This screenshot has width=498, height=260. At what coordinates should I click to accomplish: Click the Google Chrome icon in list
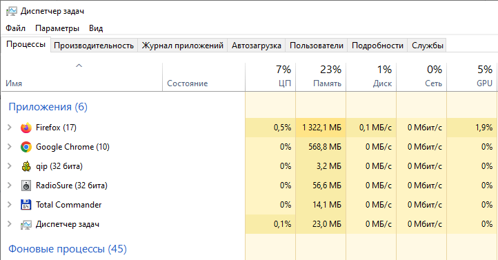26,147
